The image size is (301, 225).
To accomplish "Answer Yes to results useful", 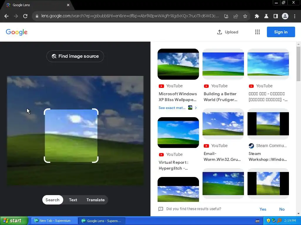I will pyautogui.click(x=263, y=209).
